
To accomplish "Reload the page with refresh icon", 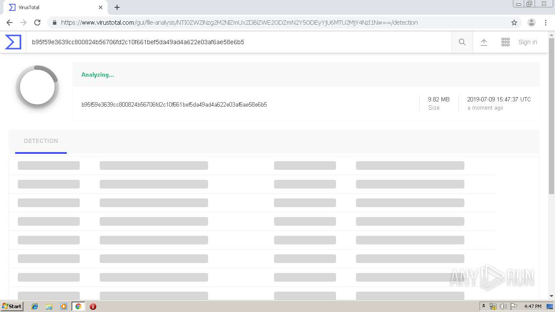I will tap(37, 23).
